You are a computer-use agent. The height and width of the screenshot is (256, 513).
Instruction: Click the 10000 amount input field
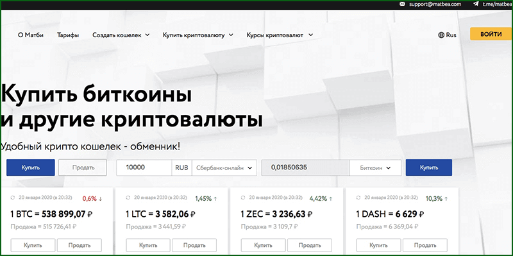(x=144, y=167)
